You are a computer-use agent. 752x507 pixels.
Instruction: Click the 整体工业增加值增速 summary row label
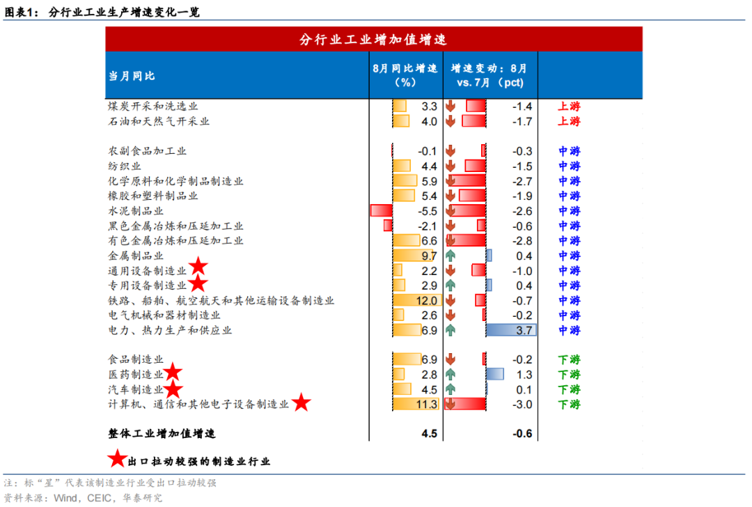pos(162,434)
